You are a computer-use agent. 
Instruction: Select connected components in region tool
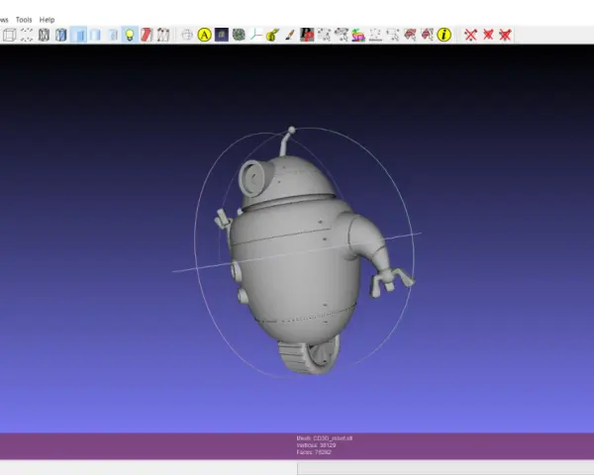(x=427, y=35)
